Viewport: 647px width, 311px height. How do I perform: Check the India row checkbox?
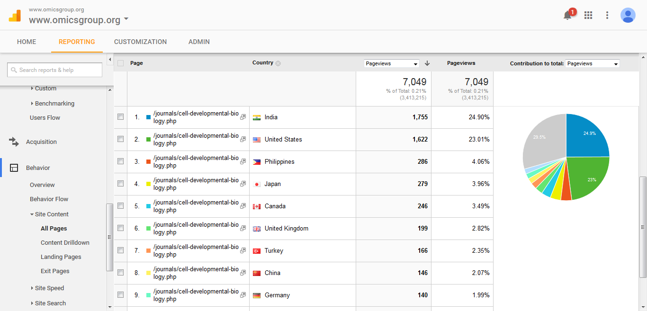point(120,116)
